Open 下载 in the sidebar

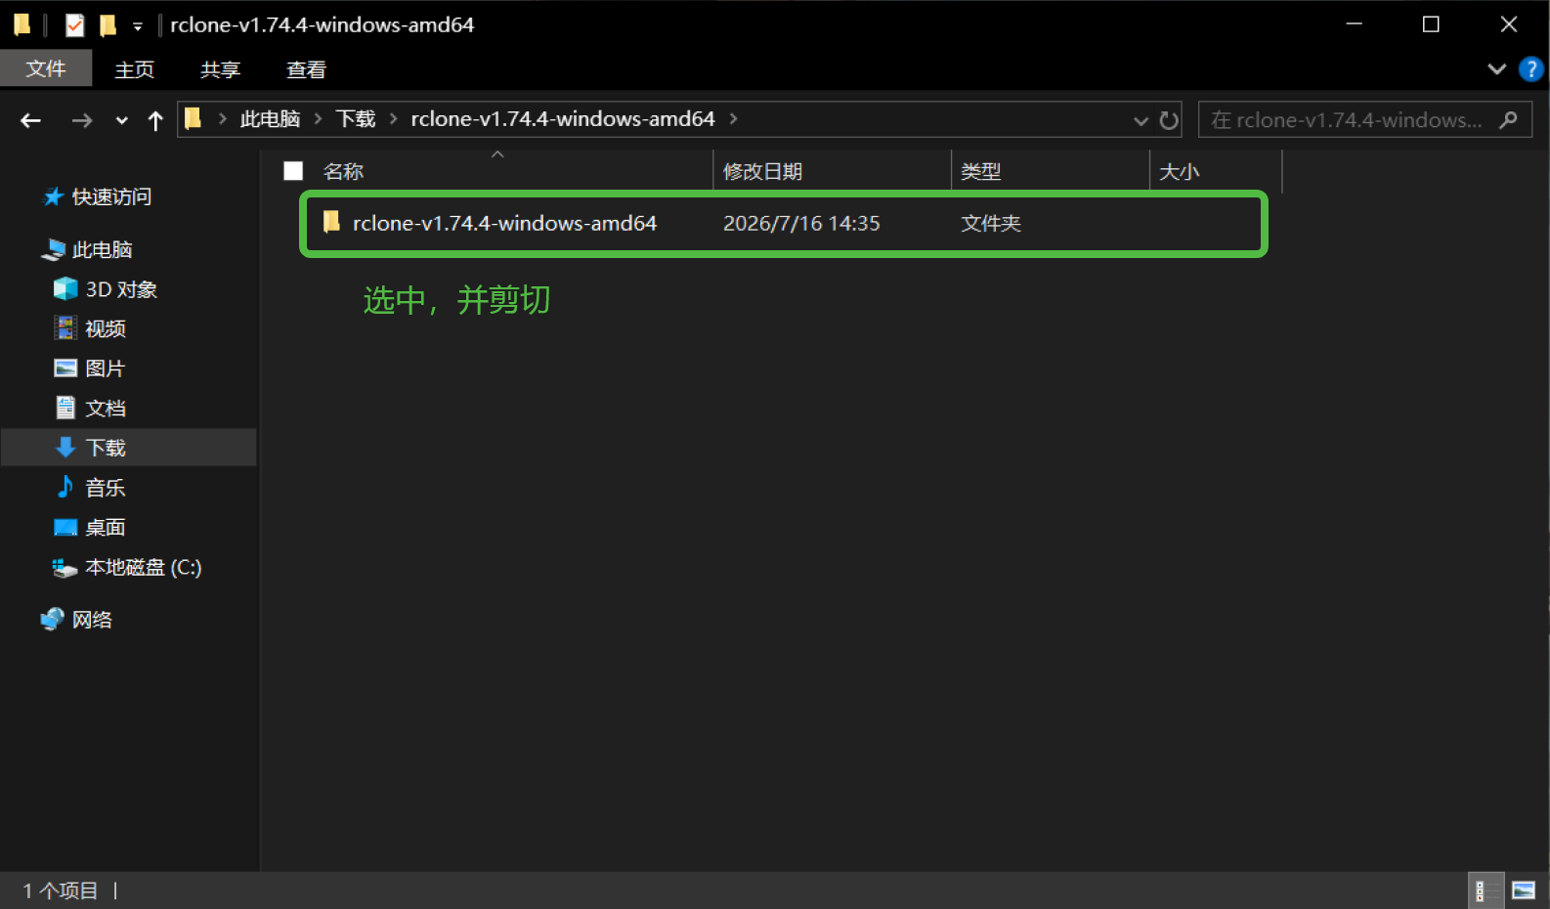(106, 449)
